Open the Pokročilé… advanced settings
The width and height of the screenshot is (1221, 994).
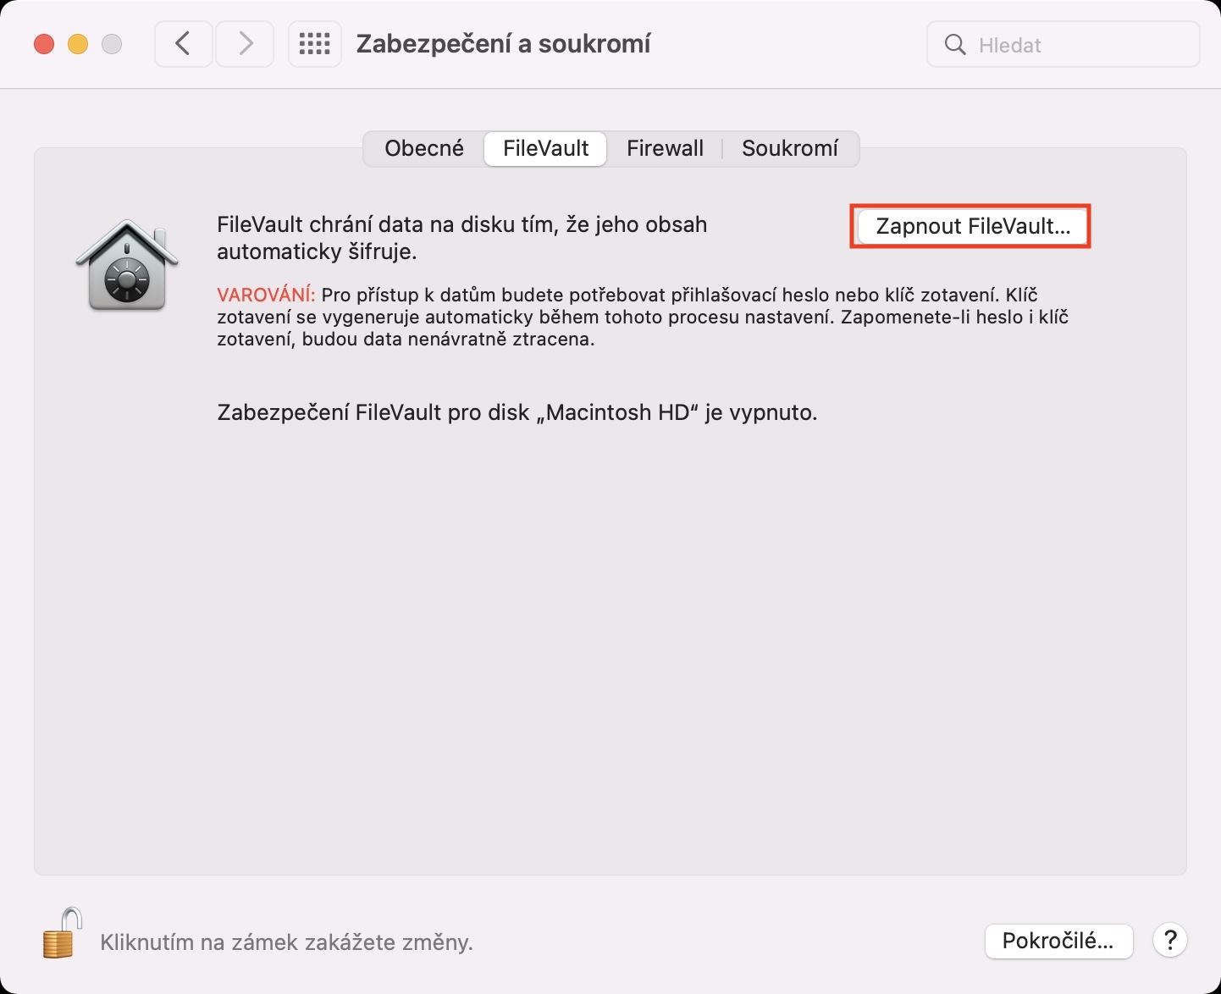click(1058, 941)
